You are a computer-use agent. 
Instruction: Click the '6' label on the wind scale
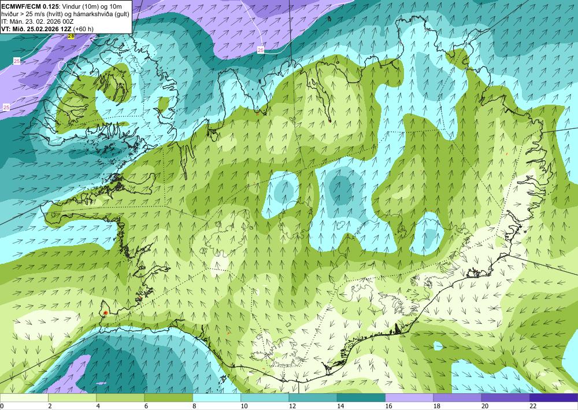tap(146, 406)
